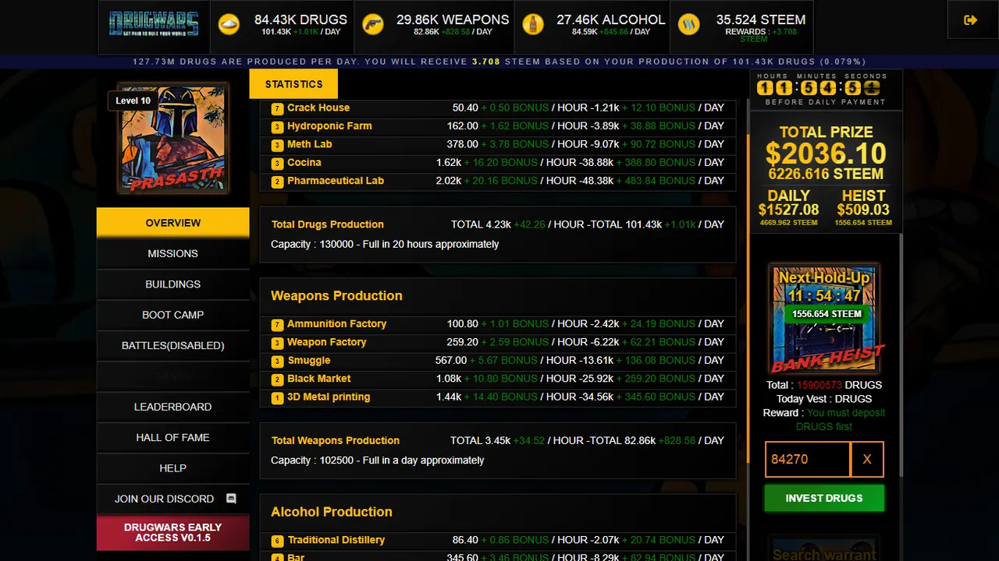Screen dimensions: 999x561
Task: Click Traditional Distillery level badge
Action: pyautogui.click(x=277, y=541)
